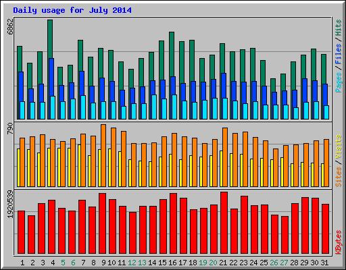The image size is (346, 270).
Task: Click day 23 on the date axis
Action: click(x=243, y=263)
